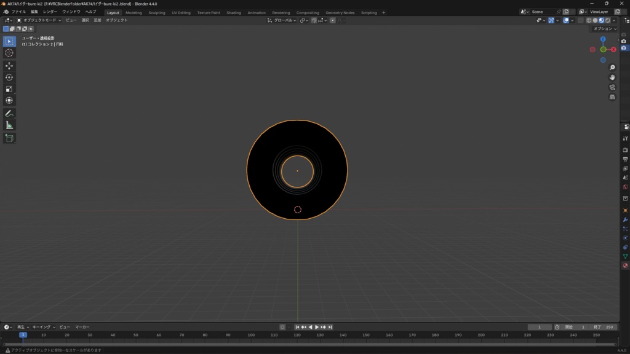Open the Tool properties tab
Screen dimensions: 630x354
[x=625, y=138]
